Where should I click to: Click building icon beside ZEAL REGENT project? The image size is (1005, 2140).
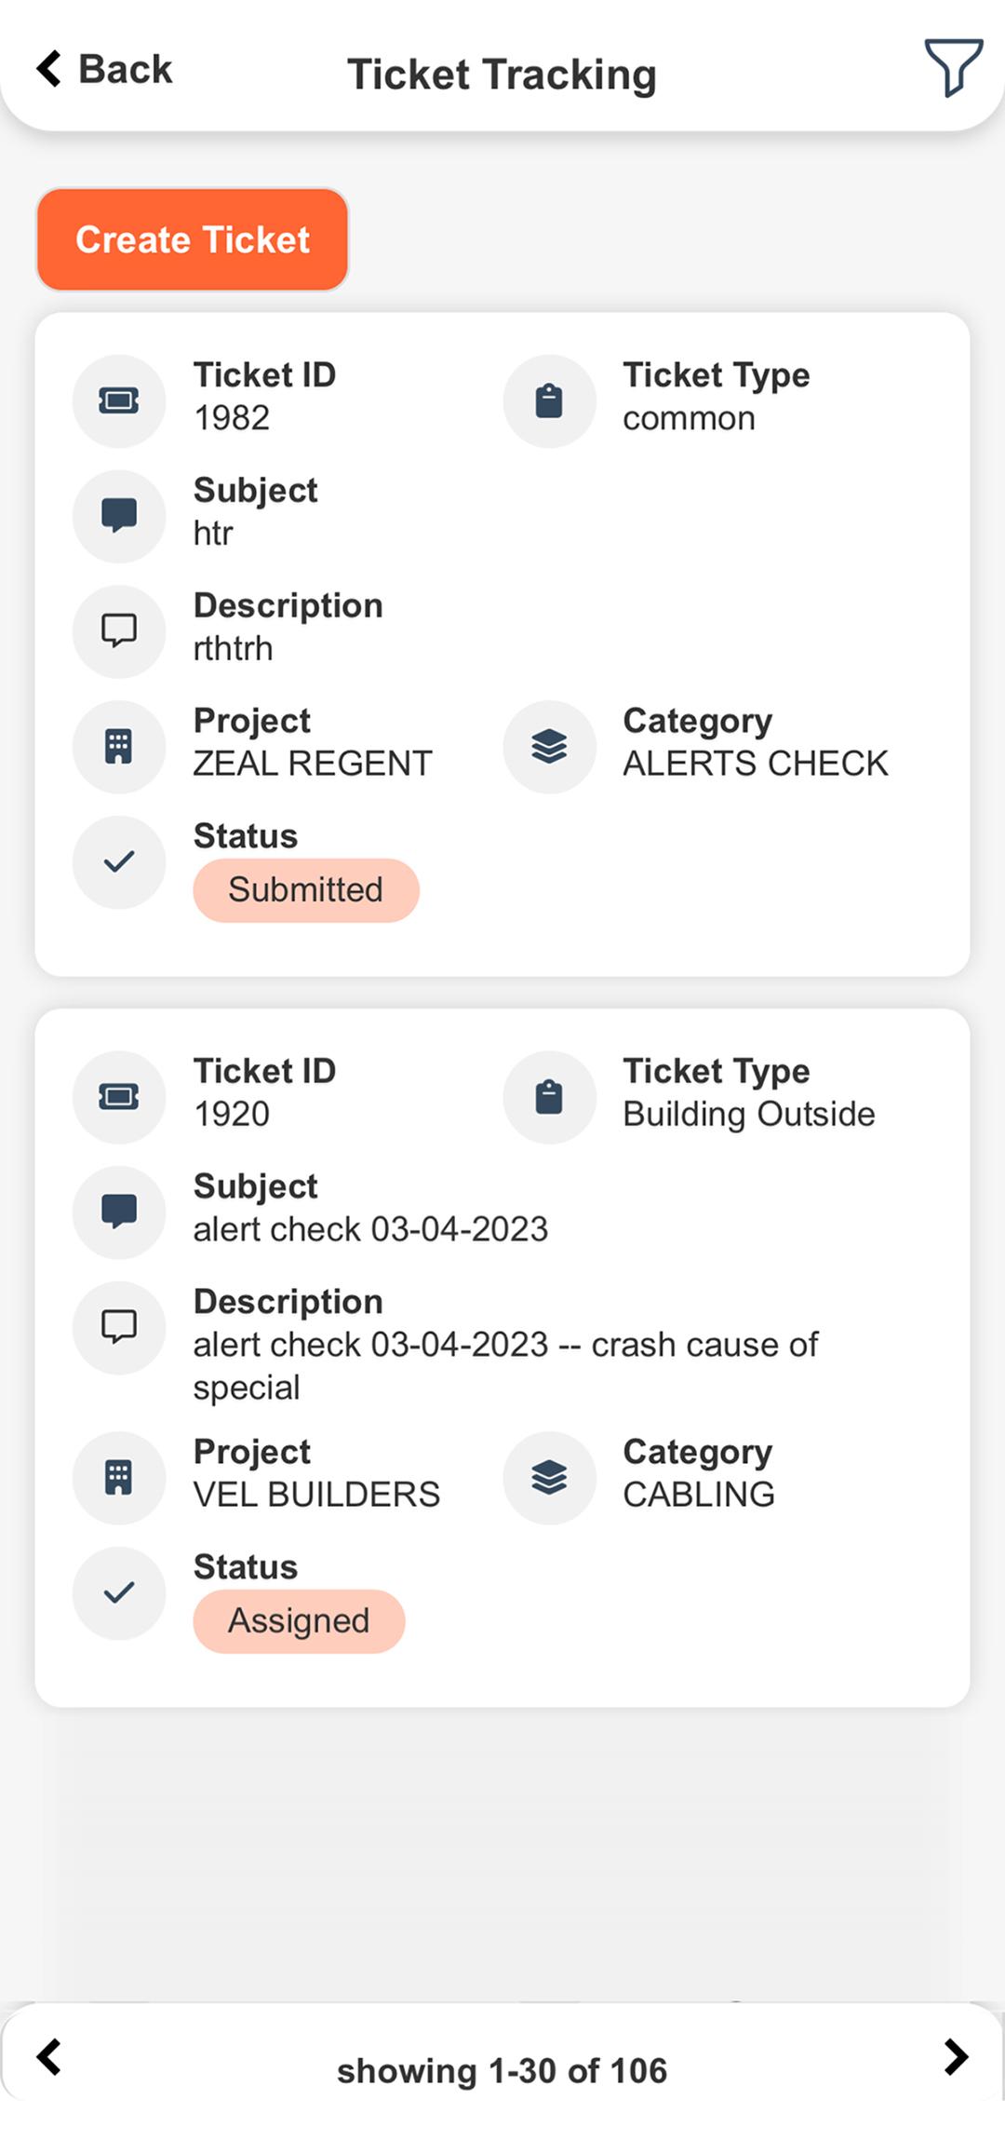click(119, 747)
